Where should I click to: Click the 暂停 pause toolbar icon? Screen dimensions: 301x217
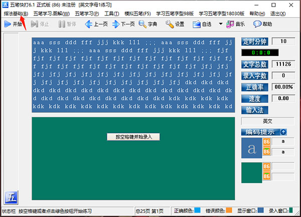pos(62,24)
